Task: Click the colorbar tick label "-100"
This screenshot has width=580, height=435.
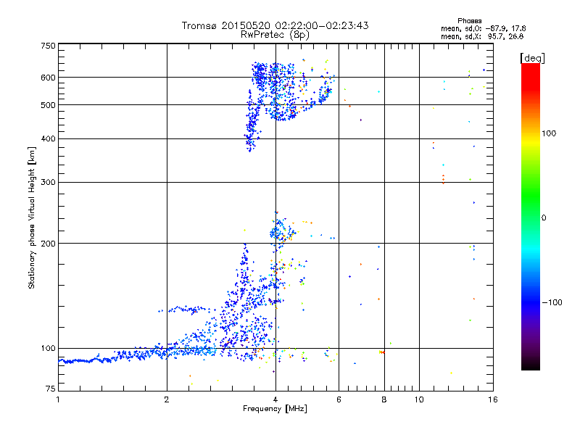Action: click(x=552, y=302)
